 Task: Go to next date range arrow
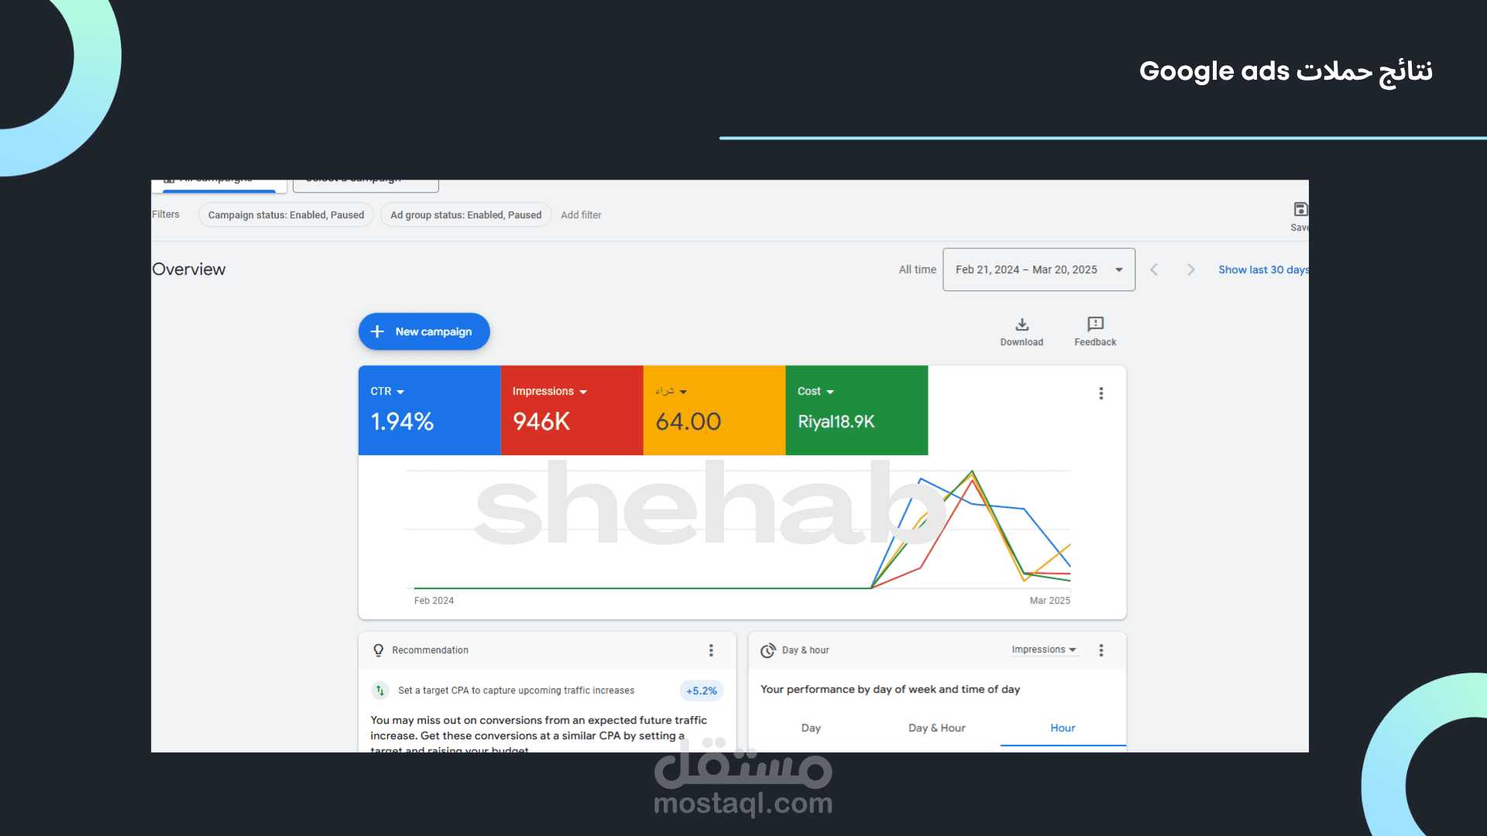coord(1191,269)
